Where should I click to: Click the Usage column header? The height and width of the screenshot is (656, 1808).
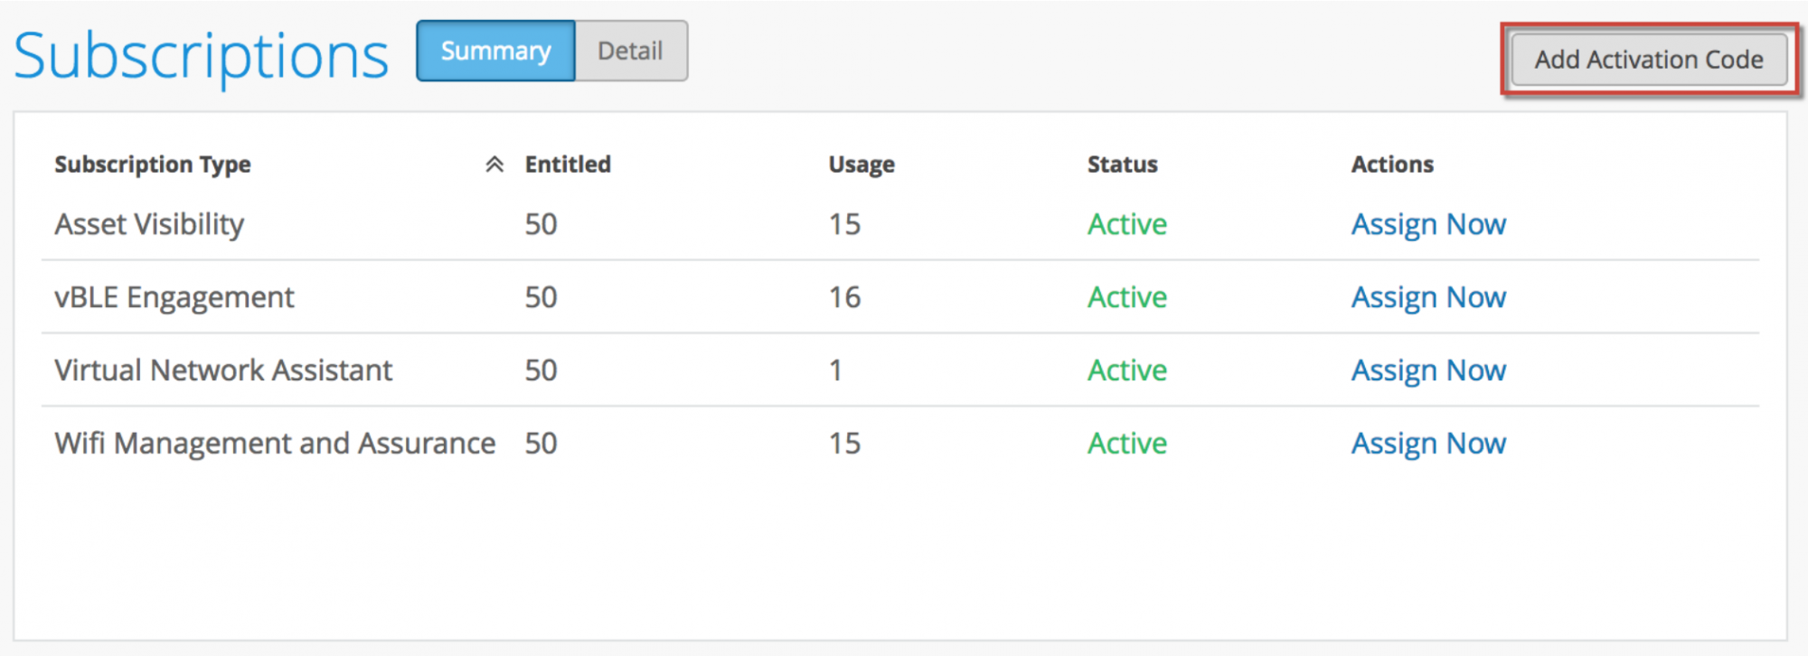pyautogui.click(x=862, y=164)
